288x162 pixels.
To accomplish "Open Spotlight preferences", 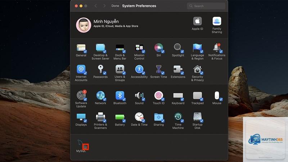I will [178, 48].
